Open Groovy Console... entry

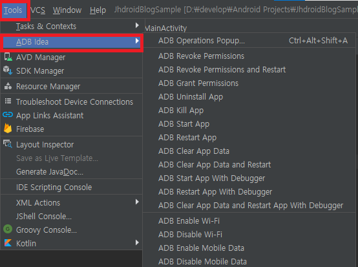(72, 230)
